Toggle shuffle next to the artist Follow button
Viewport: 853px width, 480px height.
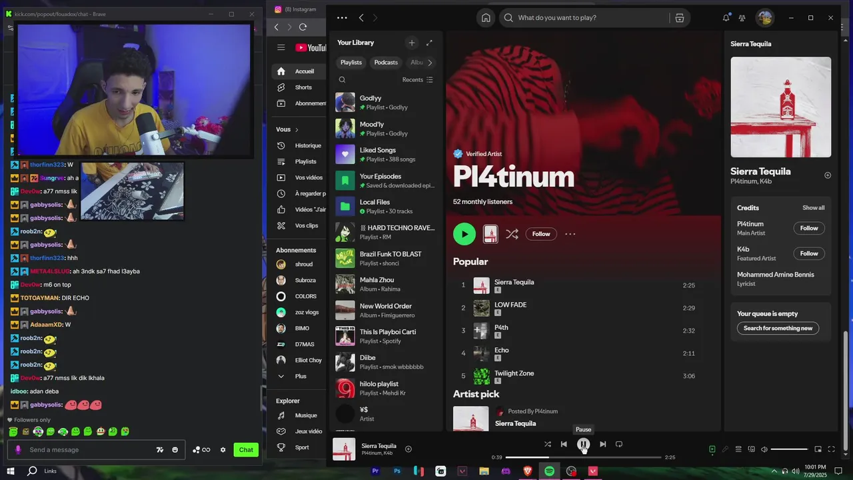pyautogui.click(x=512, y=234)
